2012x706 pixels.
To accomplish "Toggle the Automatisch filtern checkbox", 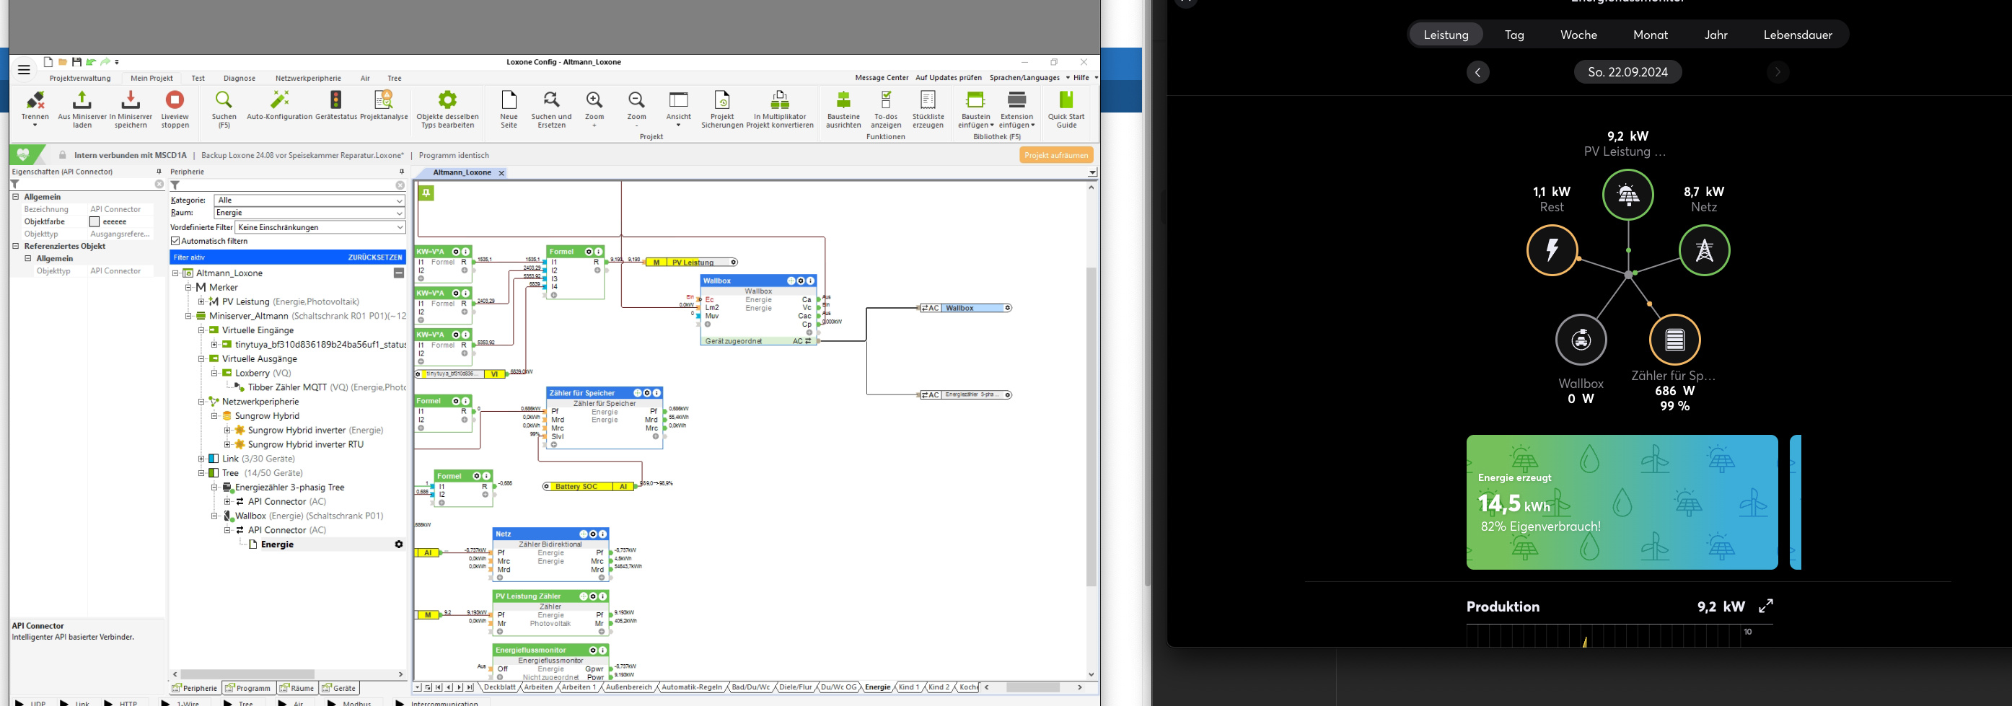I will coord(176,242).
